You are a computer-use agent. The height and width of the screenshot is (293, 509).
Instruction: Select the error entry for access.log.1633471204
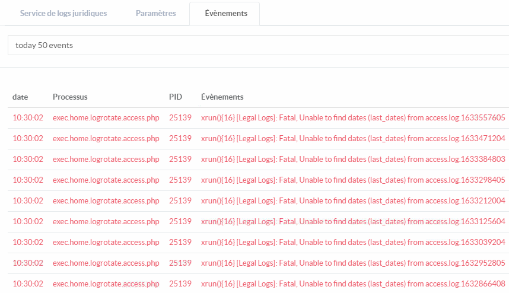353,139
